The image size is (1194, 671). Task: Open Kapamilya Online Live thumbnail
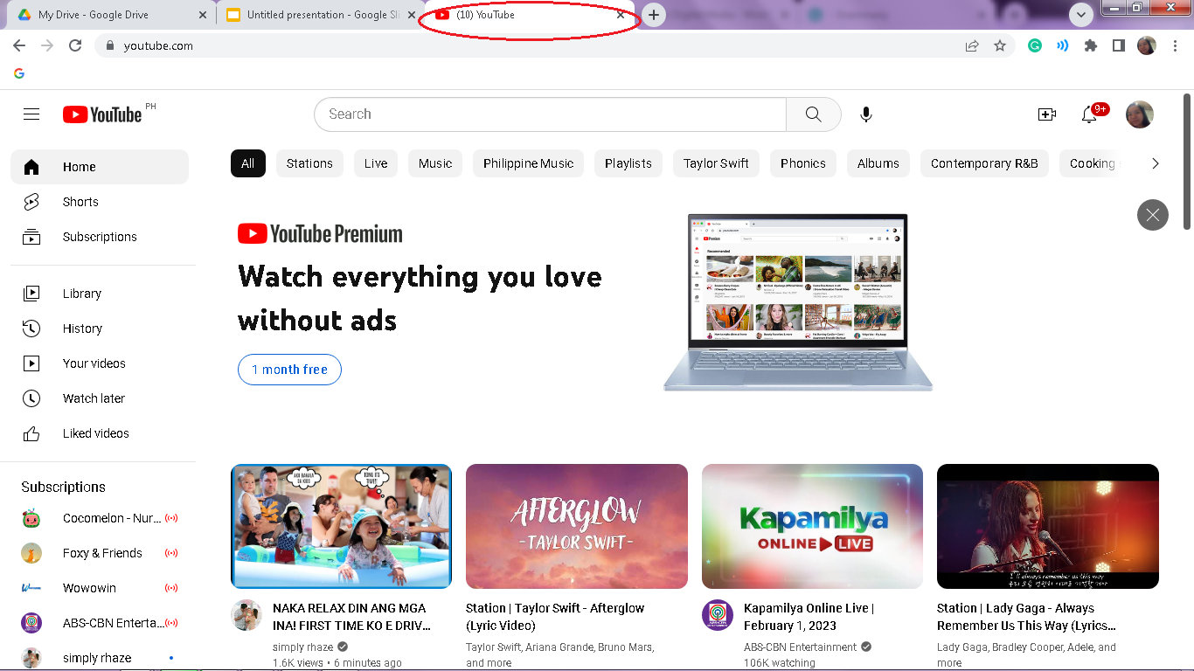(x=812, y=526)
